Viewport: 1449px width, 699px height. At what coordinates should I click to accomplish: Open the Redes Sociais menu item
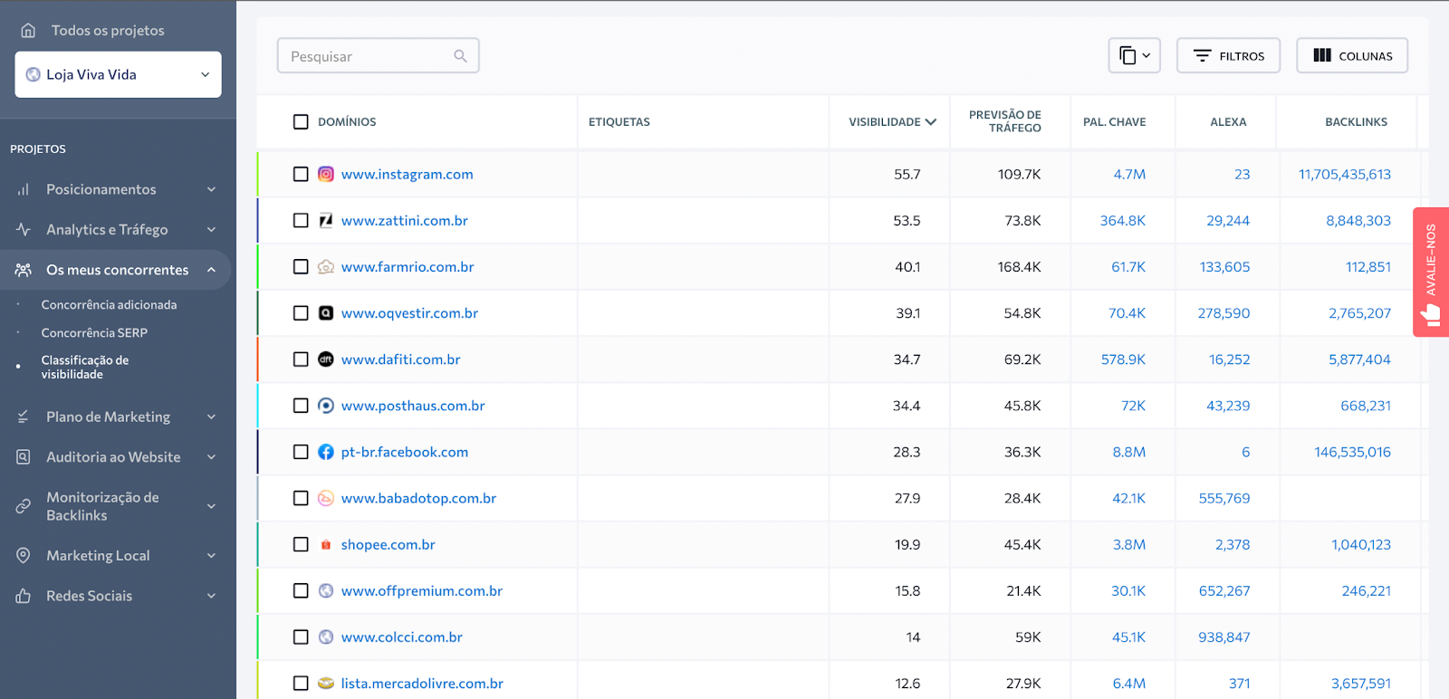pyautogui.click(x=89, y=596)
